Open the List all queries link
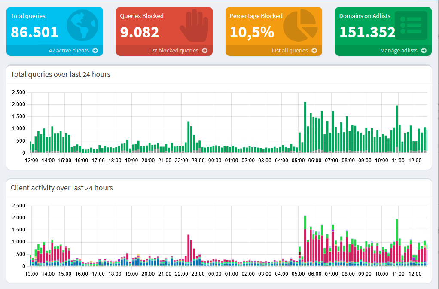The width and height of the screenshot is (439, 289). click(x=290, y=50)
